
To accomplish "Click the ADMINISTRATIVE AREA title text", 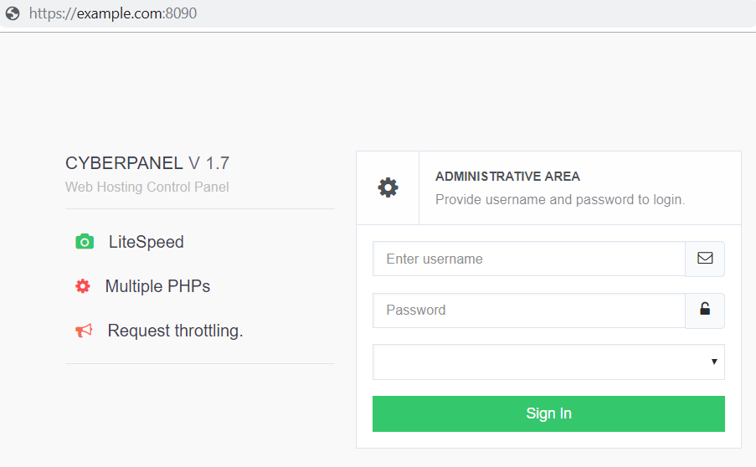I will click(507, 177).
